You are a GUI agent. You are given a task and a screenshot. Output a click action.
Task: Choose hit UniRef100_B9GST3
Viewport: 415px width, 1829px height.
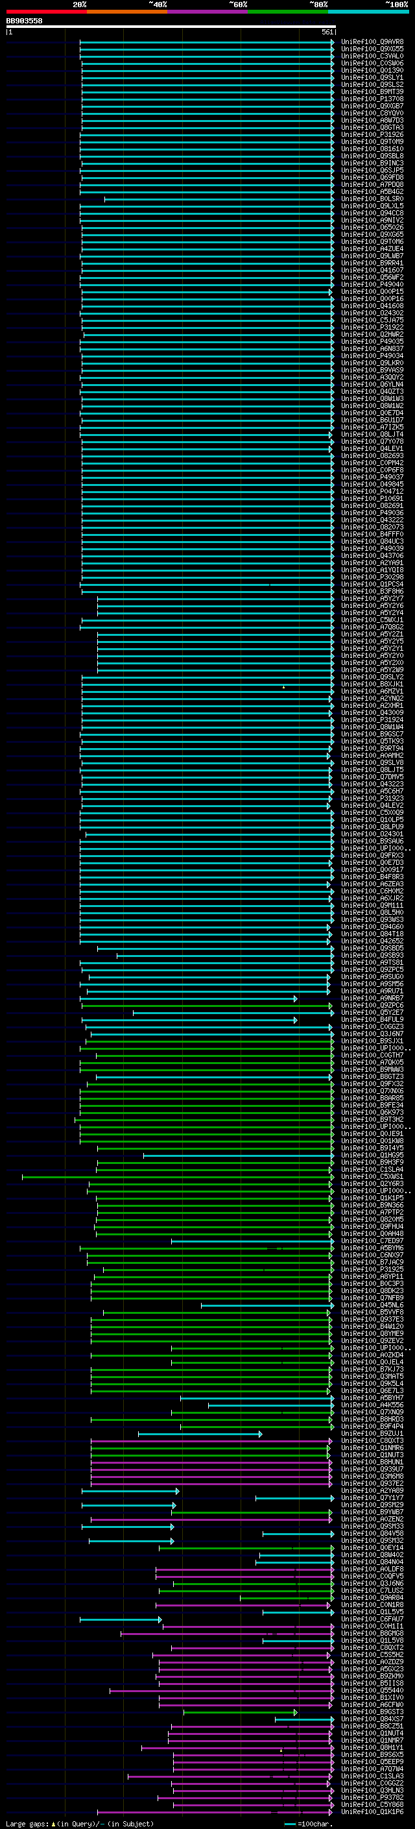click(x=372, y=1712)
